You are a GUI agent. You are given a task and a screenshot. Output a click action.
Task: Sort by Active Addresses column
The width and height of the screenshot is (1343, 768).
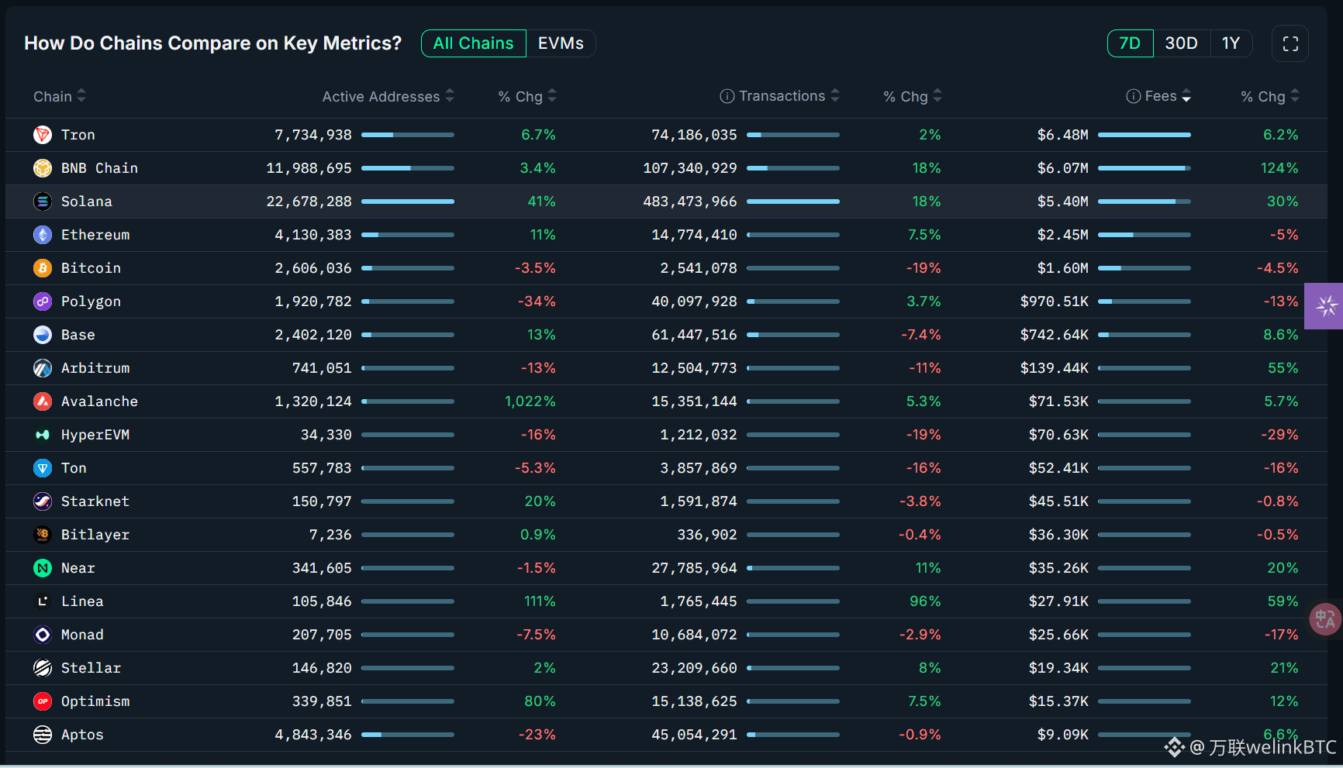pos(388,96)
